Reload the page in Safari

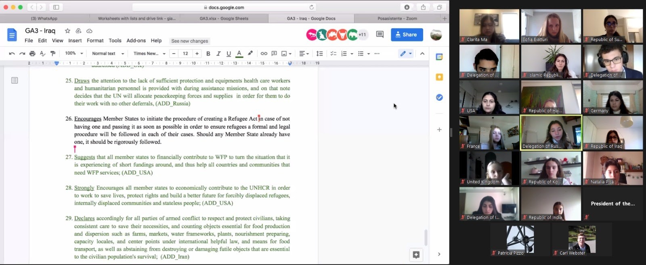pyautogui.click(x=312, y=7)
